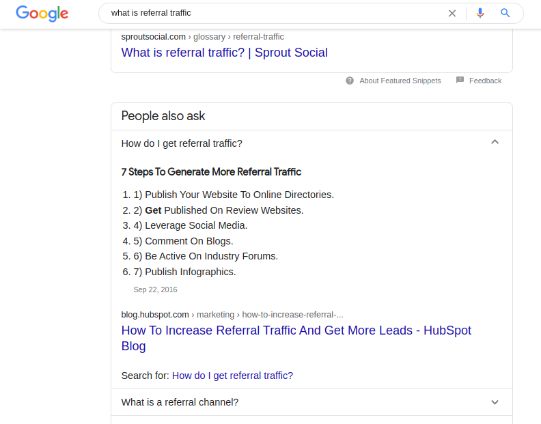Start voice search with the microphone icon
541x424 pixels.
(x=480, y=13)
